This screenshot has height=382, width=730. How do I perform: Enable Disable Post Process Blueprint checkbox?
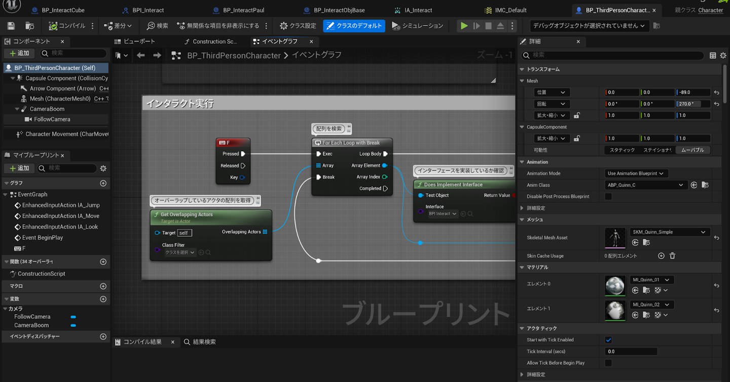(608, 196)
